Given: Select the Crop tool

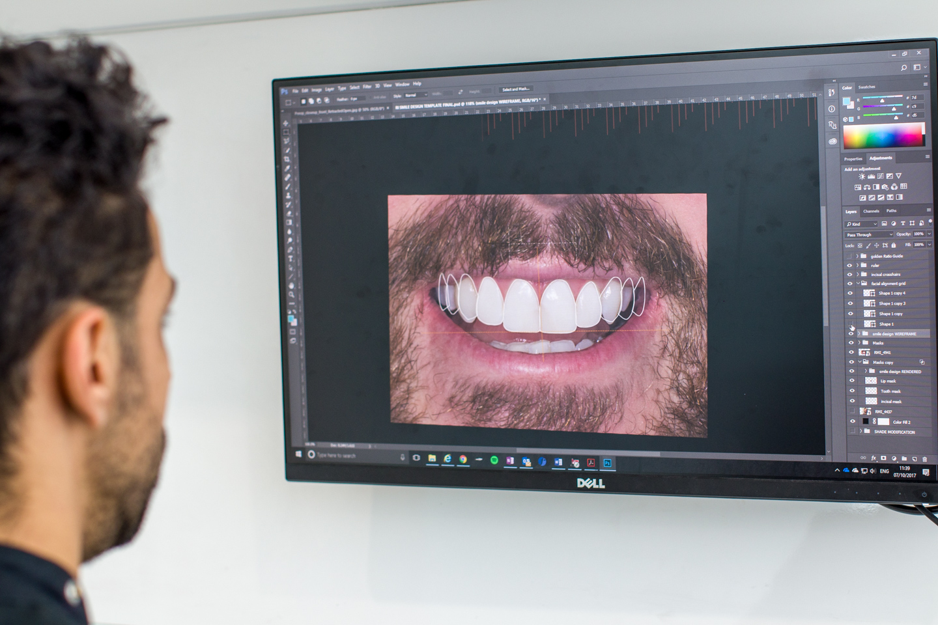Looking at the screenshot, I should pos(287,159).
